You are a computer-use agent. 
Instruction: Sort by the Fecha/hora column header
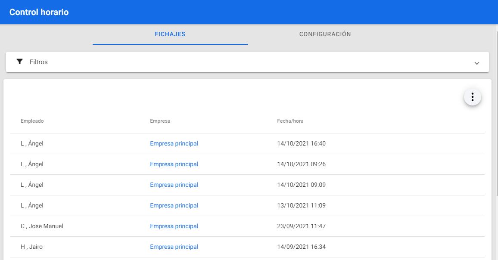click(x=290, y=121)
